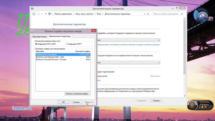Open Часы, язык и регион breadcrumb
The width and height of the screenshot is (215, 121).
coord(84,14)
